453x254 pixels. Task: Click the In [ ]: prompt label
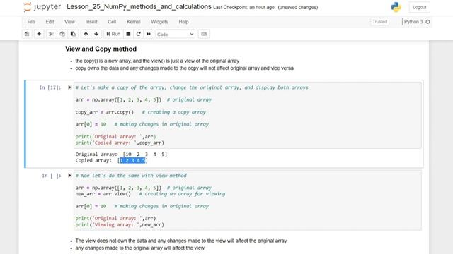[x=52, y=176]
